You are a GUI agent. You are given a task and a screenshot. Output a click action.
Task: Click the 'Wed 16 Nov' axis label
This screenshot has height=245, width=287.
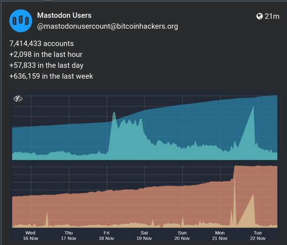point(31,236)
